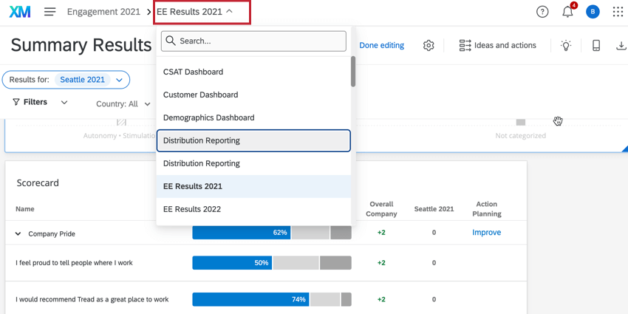Viewport: 628px width, 314px height.
Task: Open the hamburger navigation menu
Action: (x=50, y=12)
